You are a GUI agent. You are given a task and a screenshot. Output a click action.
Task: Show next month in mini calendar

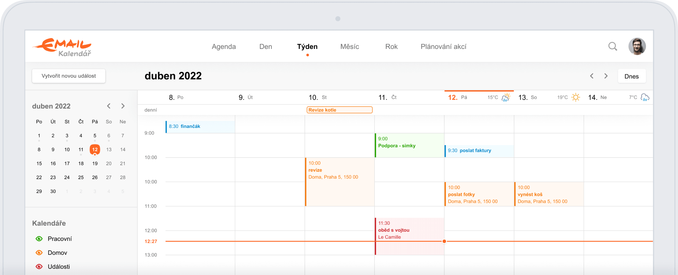pyautogui.click(x=123, y=106)
